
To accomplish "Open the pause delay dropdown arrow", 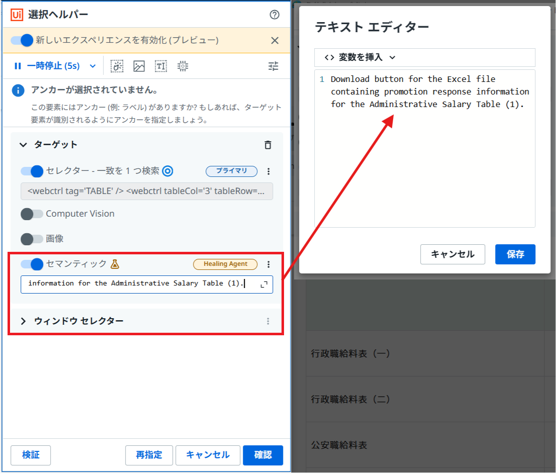I will pos(92,66).
